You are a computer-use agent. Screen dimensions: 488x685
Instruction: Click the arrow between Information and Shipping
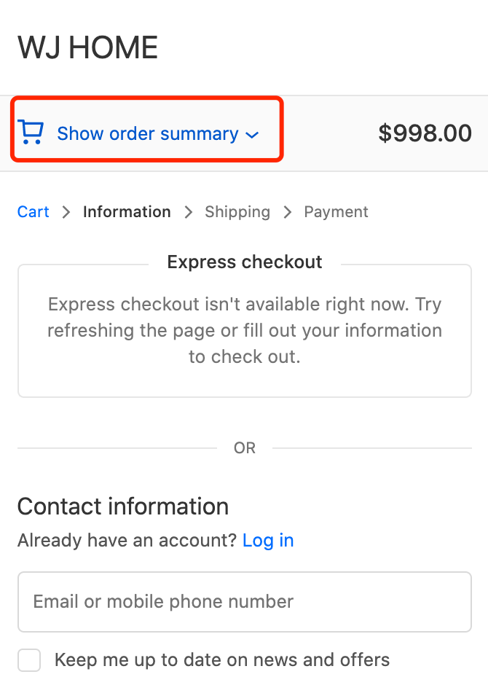189,212
